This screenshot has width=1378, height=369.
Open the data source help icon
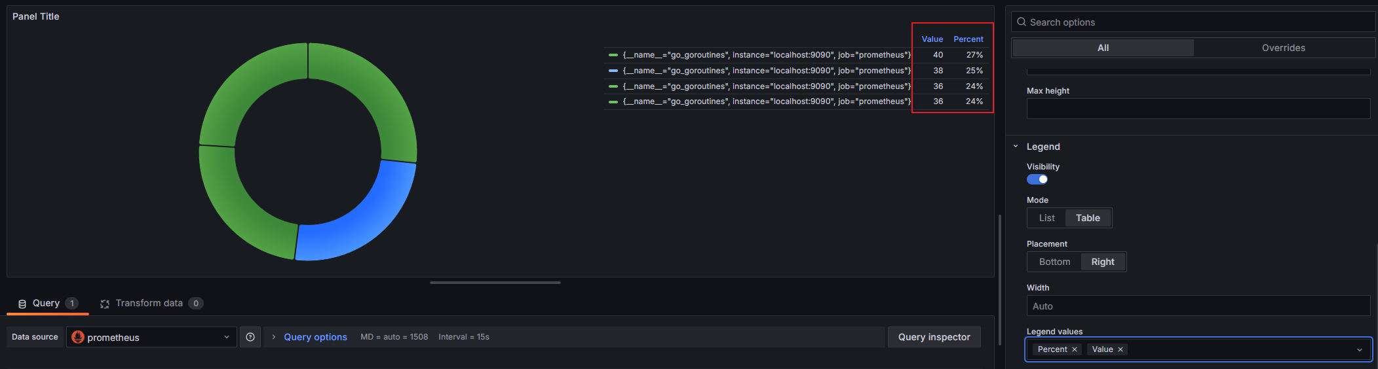[x=250, y=337]
